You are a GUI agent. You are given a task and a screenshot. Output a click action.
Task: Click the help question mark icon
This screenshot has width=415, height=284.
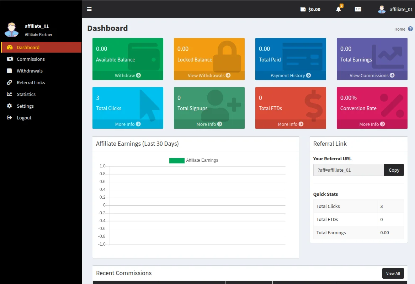point(410,29)
